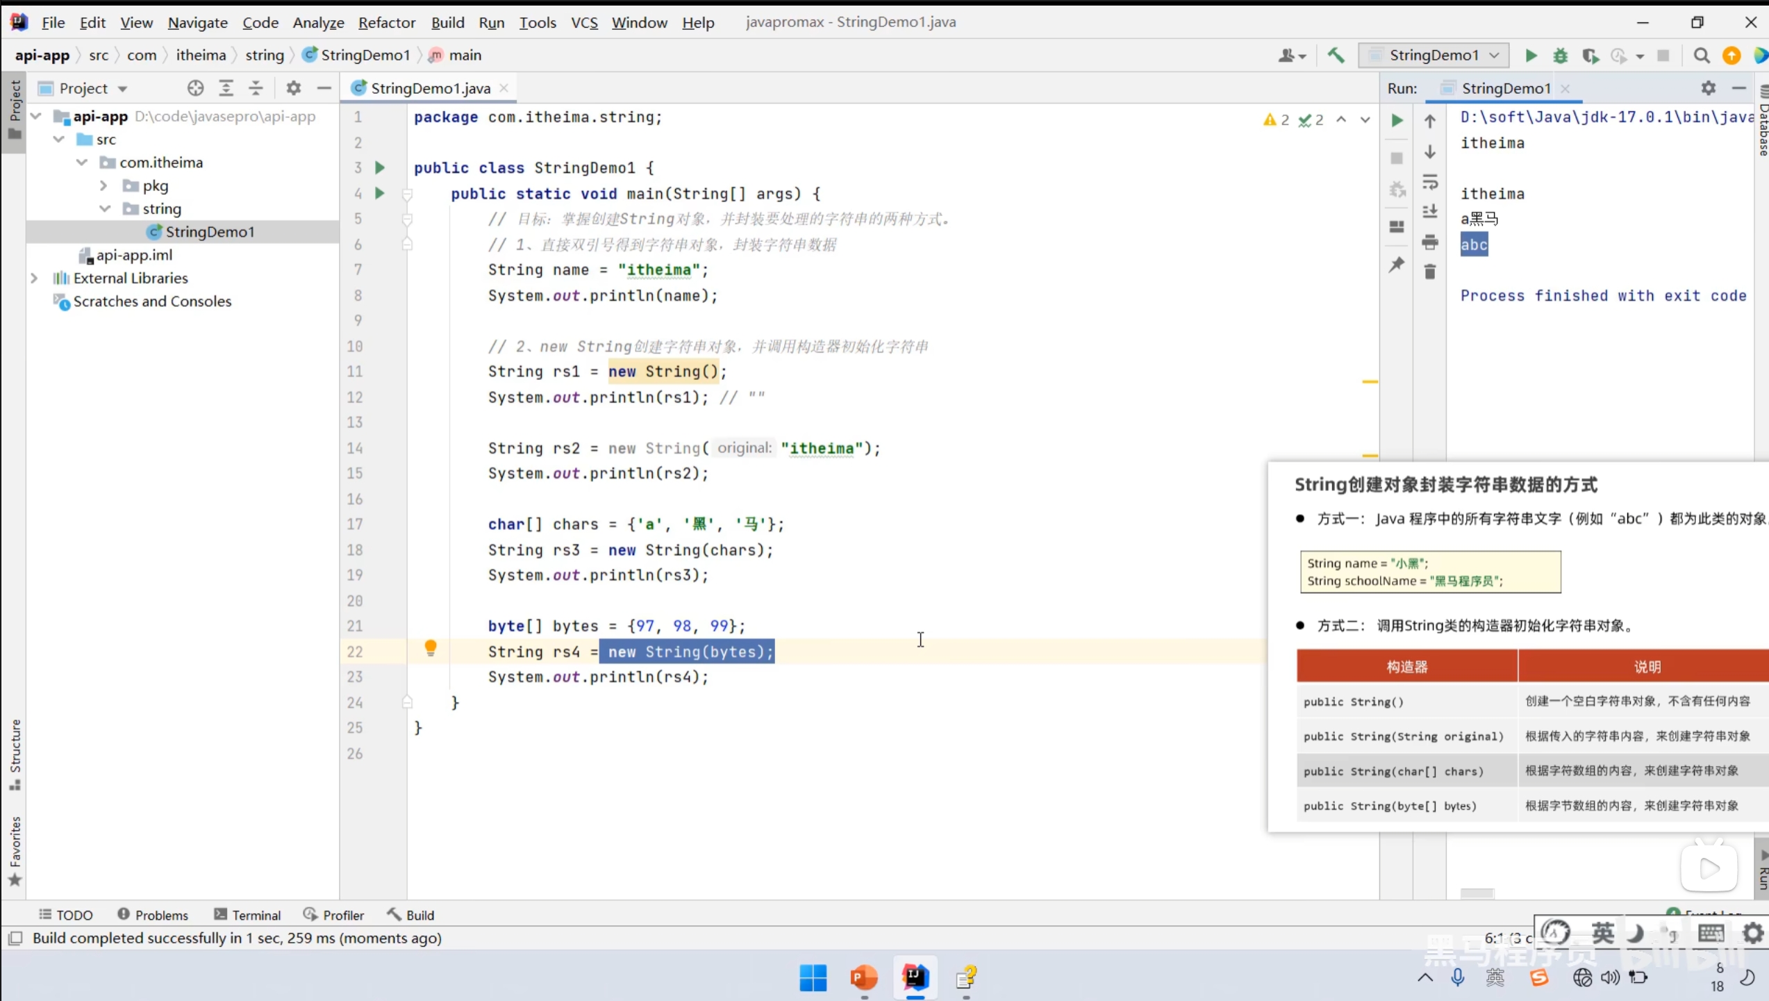This screenshot has width=1769, height=1001.
Task: Open the Terminal tool window tab
Action: coord(247,915)
